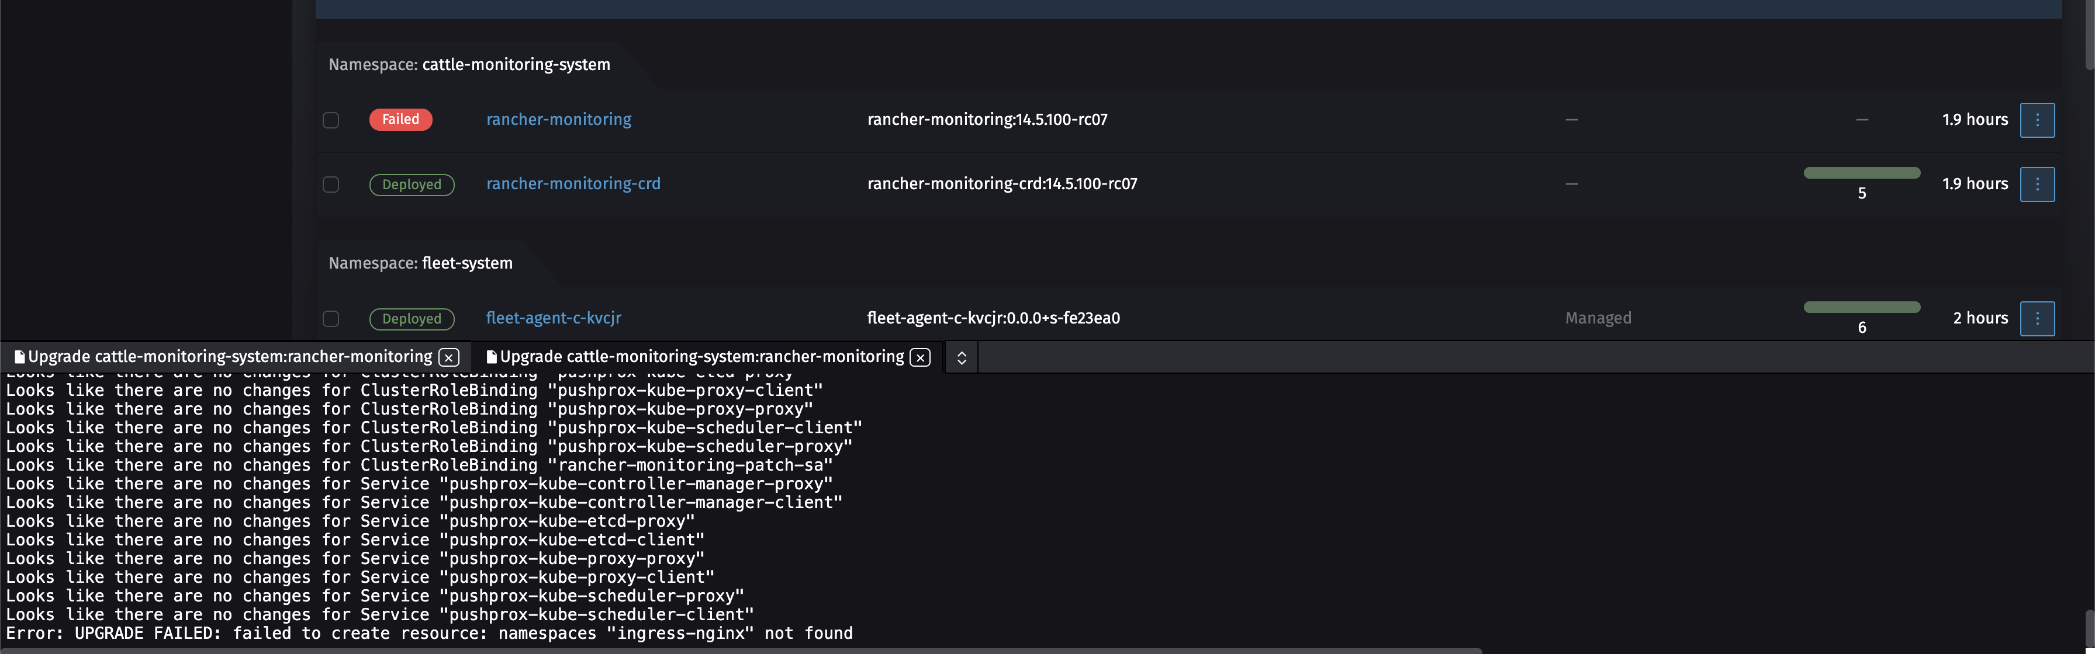Click the resource progress bar showing 5
The height and width of the screenshot is (654, 2095).
pos(1862,172)
